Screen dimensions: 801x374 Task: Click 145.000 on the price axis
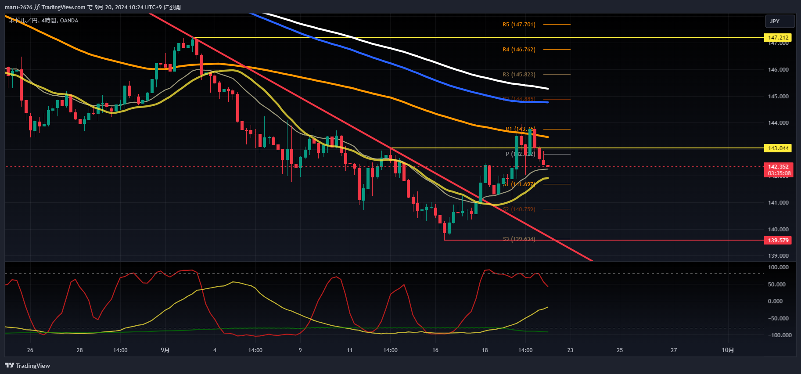[x=778, y=97]
